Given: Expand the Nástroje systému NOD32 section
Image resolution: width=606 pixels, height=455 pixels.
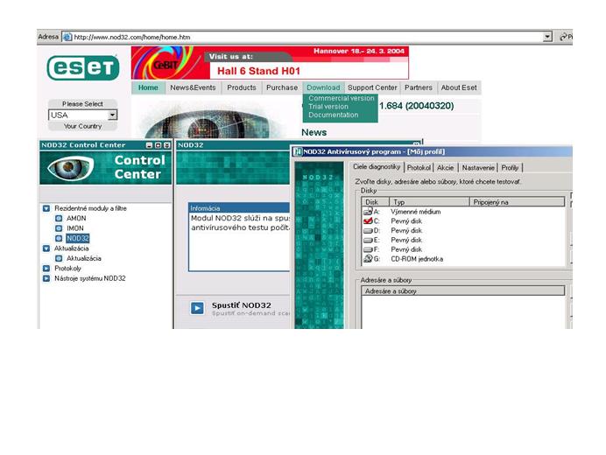Looking at the screenshot, I should click(46, 278).
